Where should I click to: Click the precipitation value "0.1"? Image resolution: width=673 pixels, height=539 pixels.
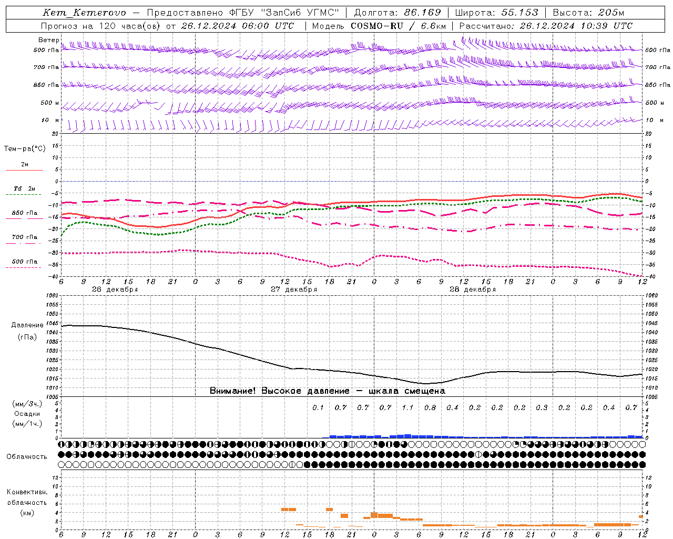pyautogui.click(x=318, y=407)
